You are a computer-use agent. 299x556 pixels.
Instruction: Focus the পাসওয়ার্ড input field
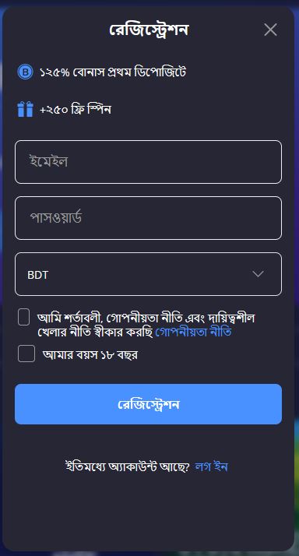(148, 218)
